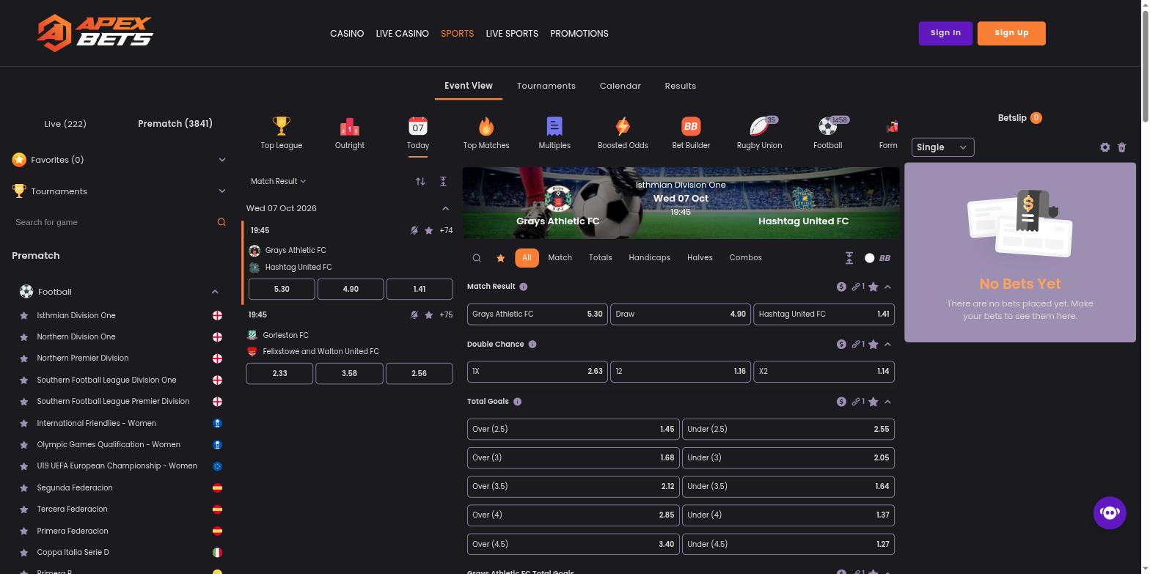Open LIVE CASINO in top menu
1150x574 pixels.
point(402,34)
